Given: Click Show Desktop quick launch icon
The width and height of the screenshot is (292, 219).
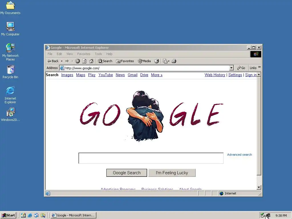Looking at the screenshot, I should tap(23, 216).
